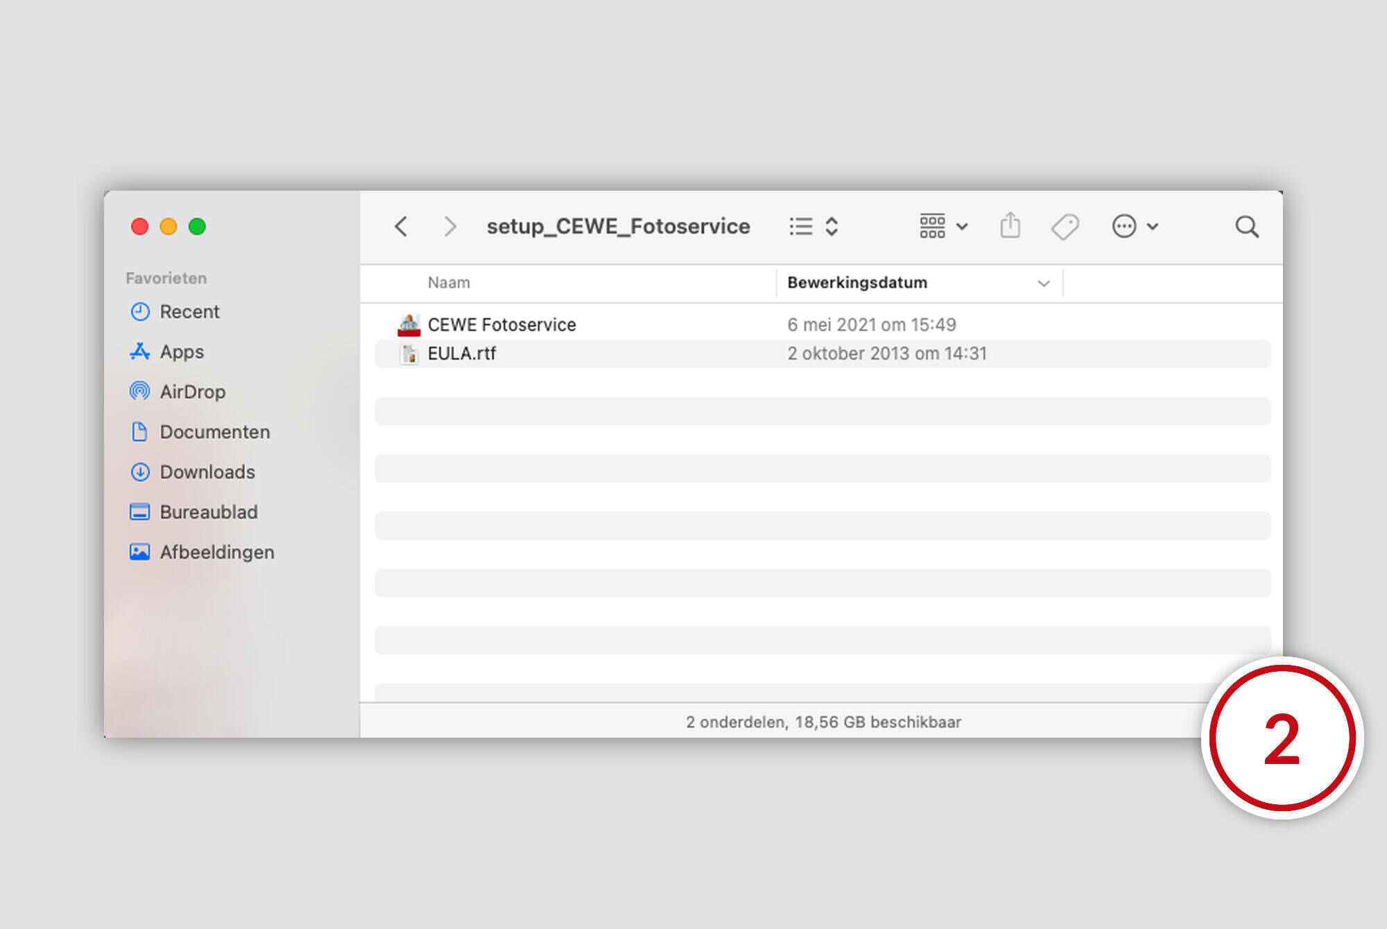Screen dimensions: 1387x929
Task: Maximize the window with green button
Action: [x=197, y=227]
